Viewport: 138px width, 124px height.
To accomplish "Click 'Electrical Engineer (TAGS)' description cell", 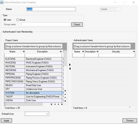I will coord(43,59).
